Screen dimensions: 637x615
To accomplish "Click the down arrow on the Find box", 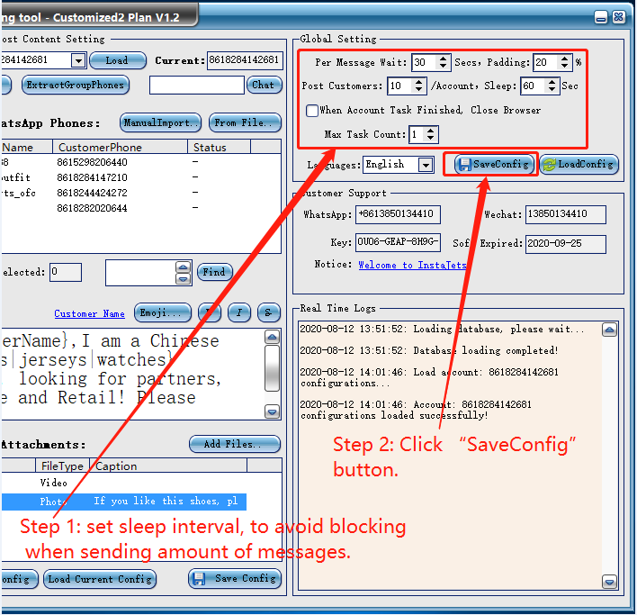I will pos(184,279).
